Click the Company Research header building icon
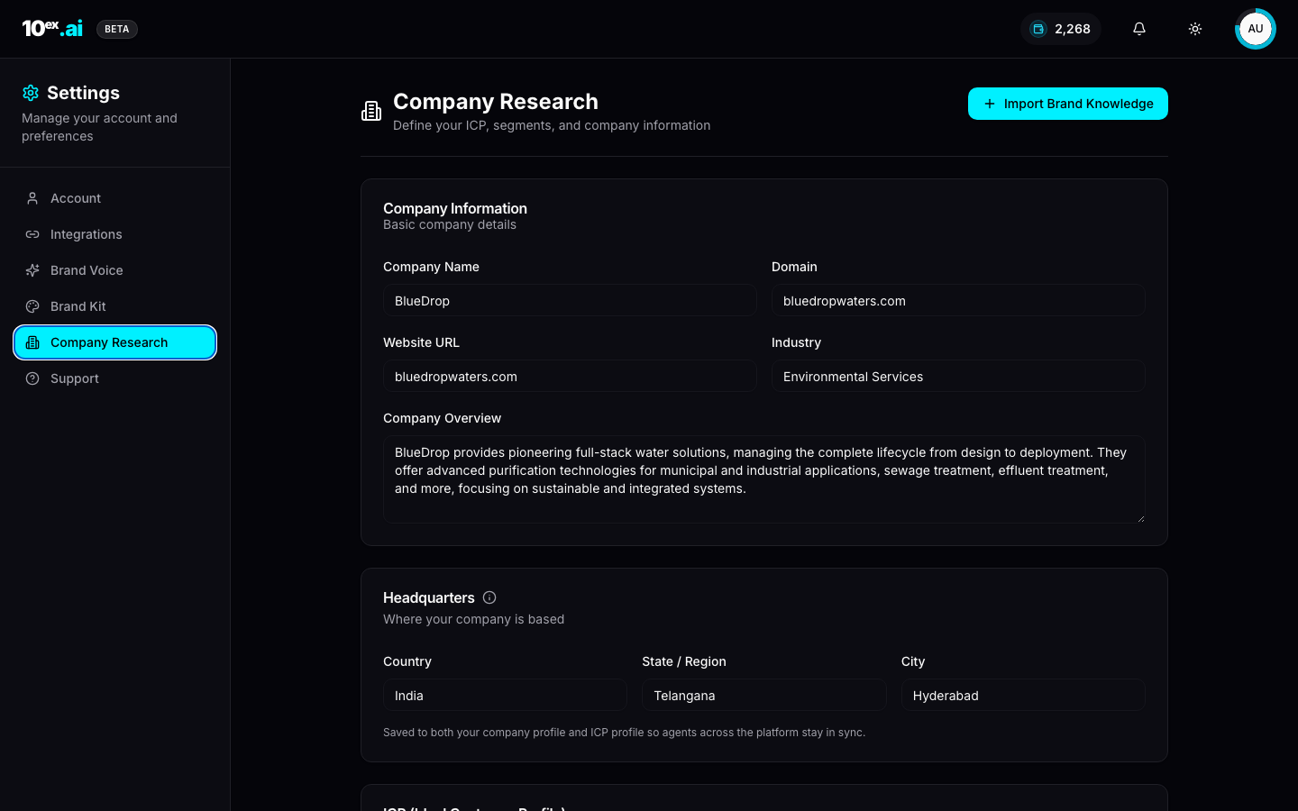The width and height of the screenshot is (1298, 811). (371, 111)
